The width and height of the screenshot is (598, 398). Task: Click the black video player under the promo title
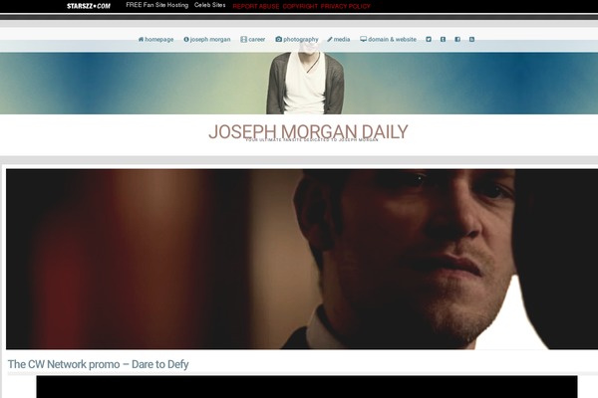[x=307, y=387]
